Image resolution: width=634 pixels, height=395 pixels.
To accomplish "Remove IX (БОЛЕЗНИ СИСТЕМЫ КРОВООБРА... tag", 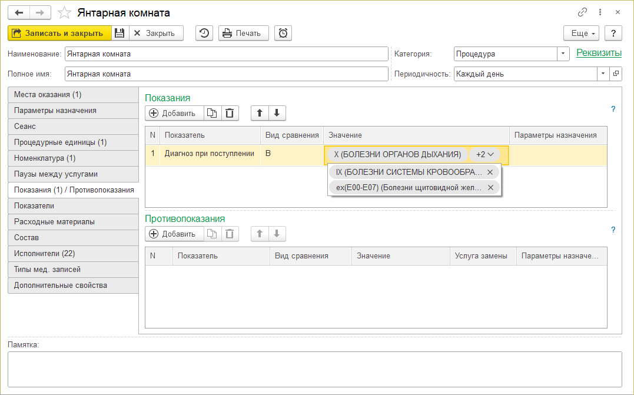I will [490, 172].
